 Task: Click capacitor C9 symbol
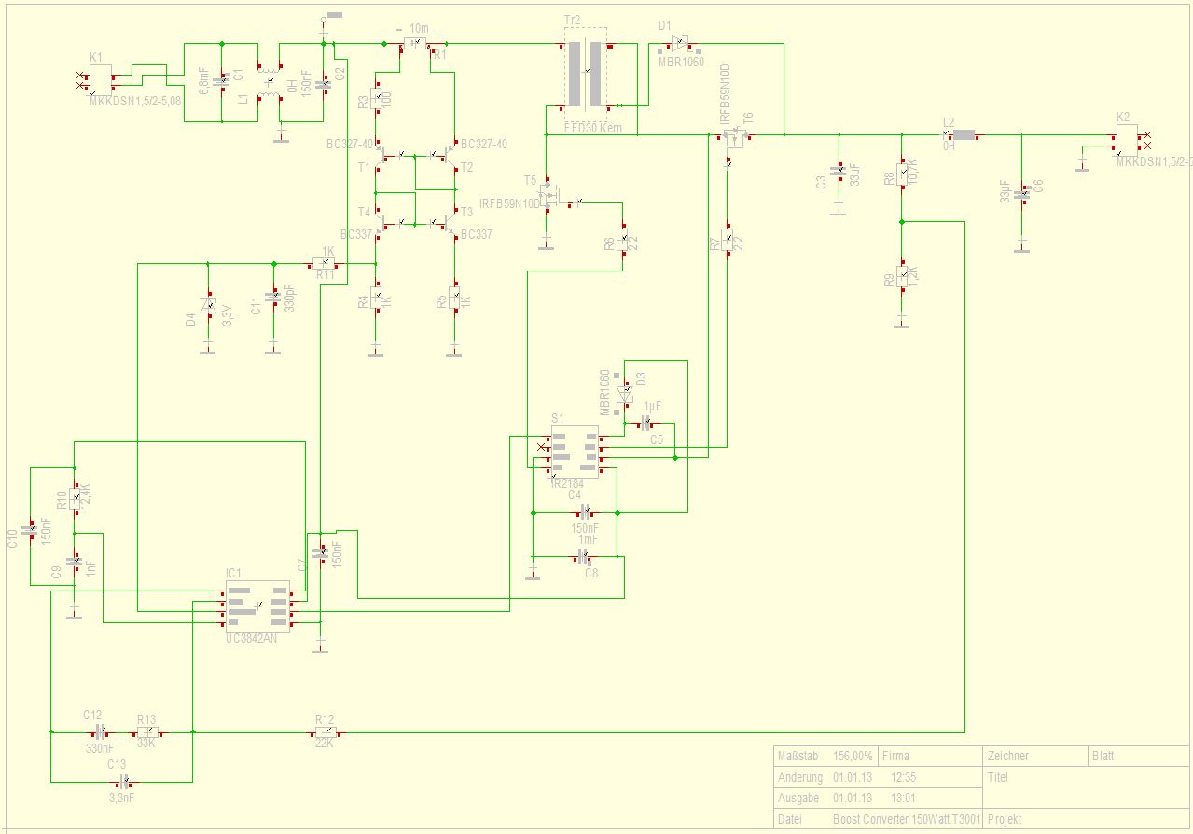pyautogui.click(x=74, y=563)
